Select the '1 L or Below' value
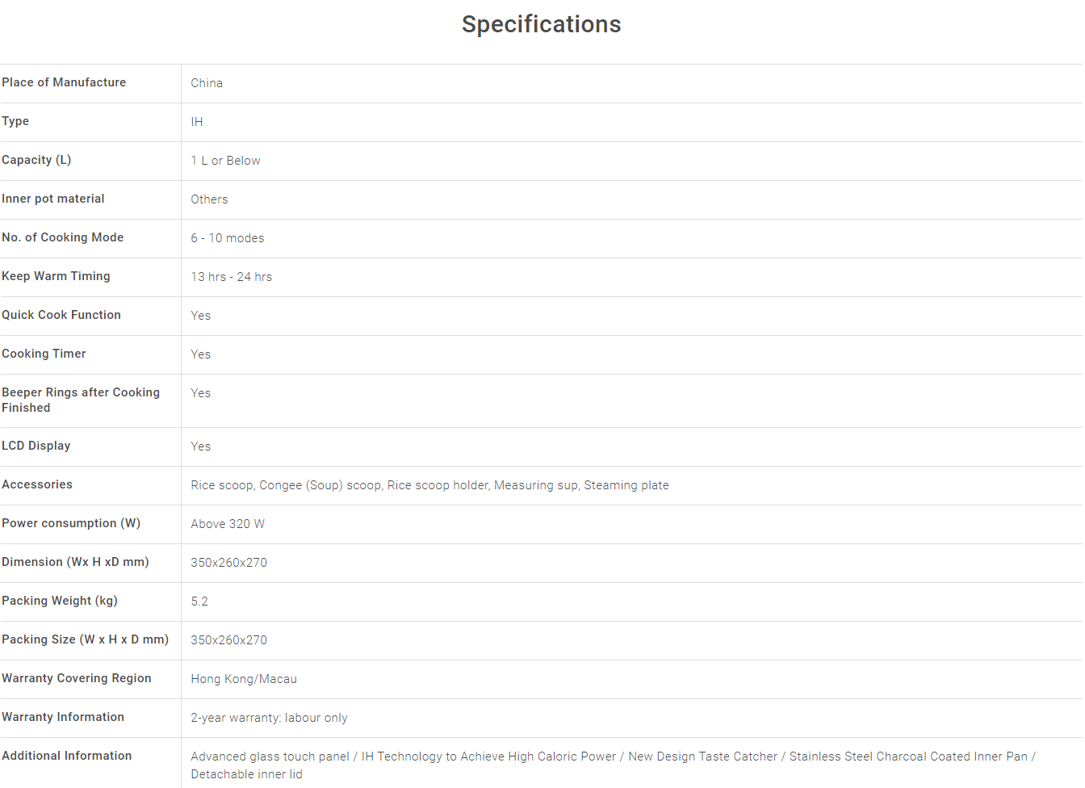The width and height of the screenshot is (1085, 788). point(225,161)
